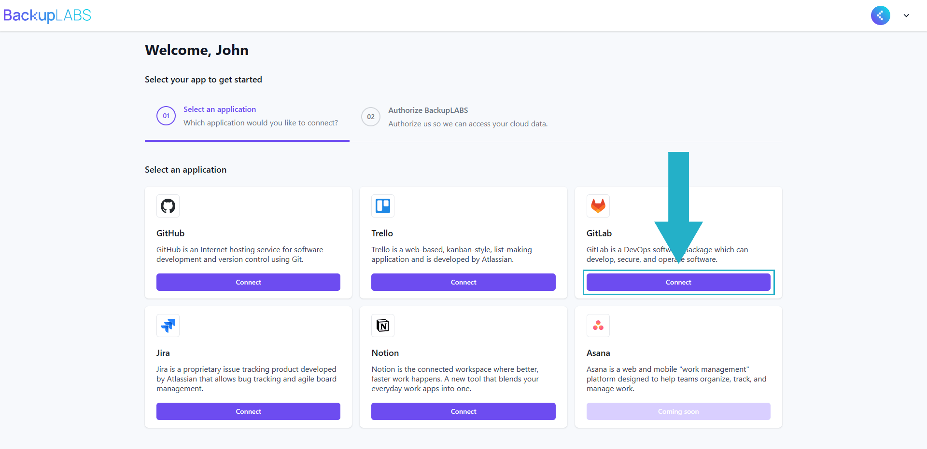
Task: Click the Notion app icon
Action: point(383,326)
